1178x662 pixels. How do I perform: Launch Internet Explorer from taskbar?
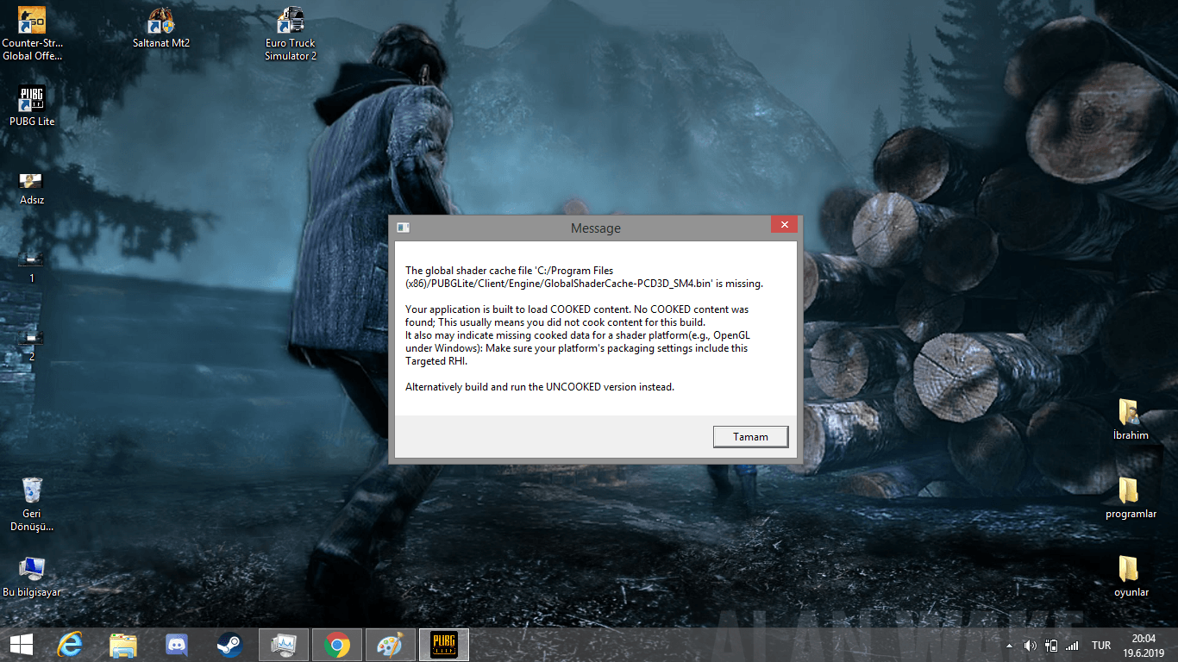[69, 645]
